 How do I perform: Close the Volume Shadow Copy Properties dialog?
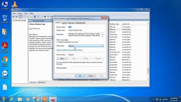pos(104,18)
